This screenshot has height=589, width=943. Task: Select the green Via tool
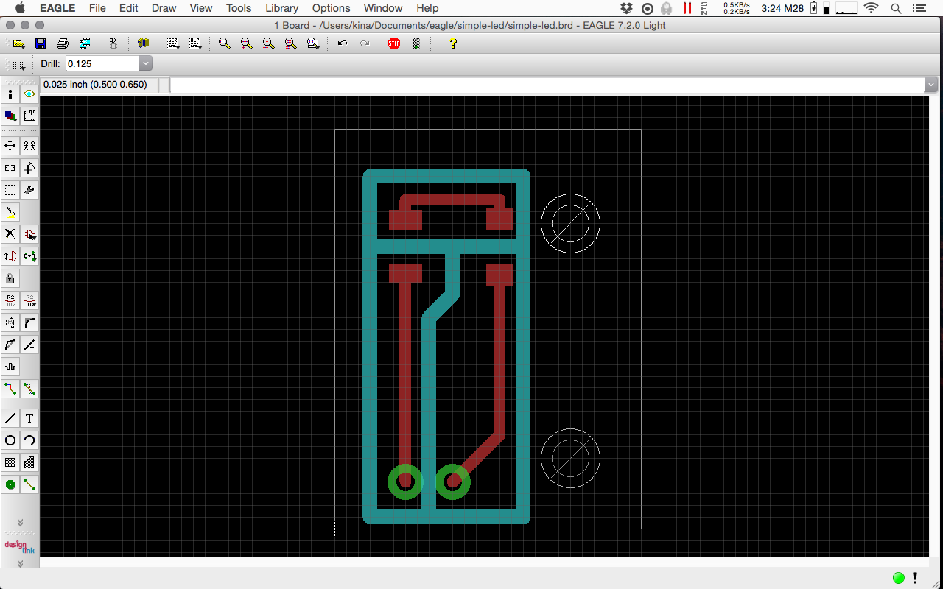(x=10, y=484)
